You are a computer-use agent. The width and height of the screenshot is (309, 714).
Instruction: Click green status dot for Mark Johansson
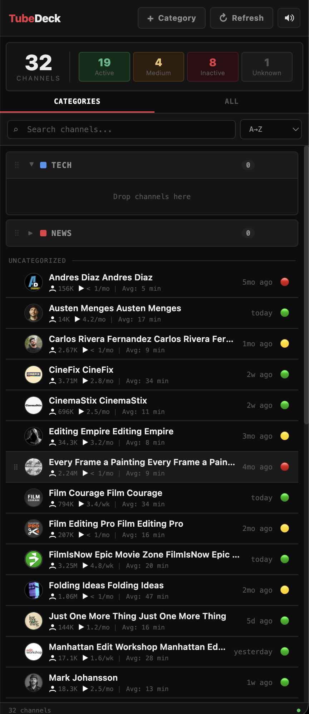[x=285, y=682]
